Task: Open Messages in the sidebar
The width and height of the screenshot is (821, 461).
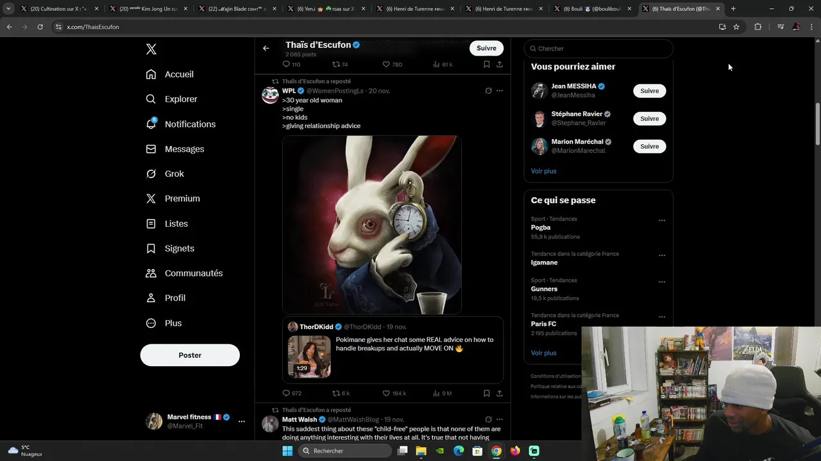Action: click(174, 149)
